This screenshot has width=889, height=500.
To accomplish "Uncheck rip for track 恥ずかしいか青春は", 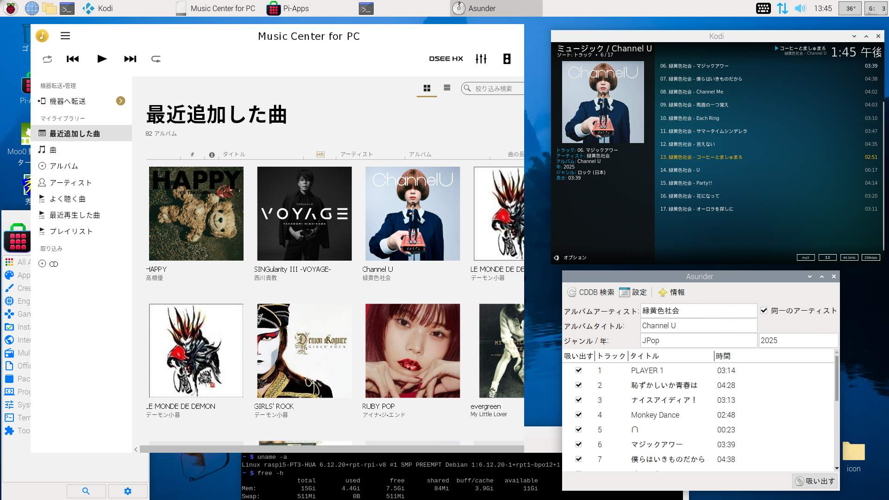I will pyautogui.click(x=578, y=385).
